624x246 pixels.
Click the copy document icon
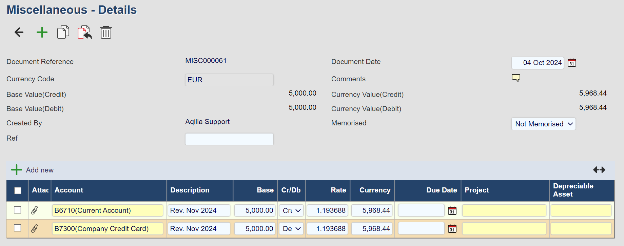pyautogui.click(x=63, y=33)
